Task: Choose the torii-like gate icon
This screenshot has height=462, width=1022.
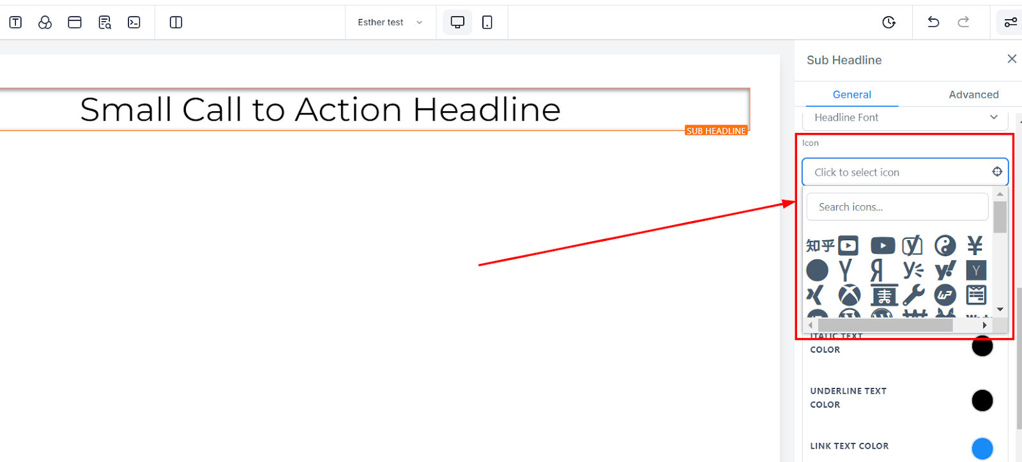Action: [885, 295]
